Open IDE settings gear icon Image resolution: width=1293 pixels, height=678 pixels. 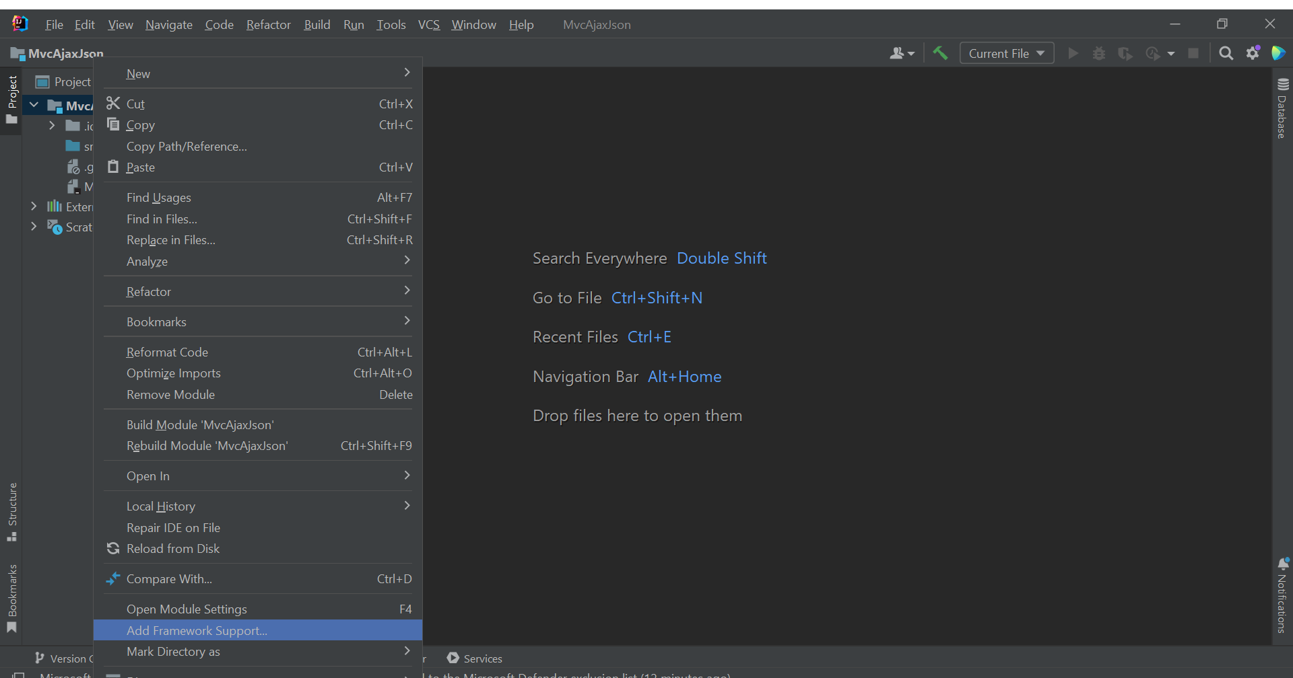[x=1253, y=53]
